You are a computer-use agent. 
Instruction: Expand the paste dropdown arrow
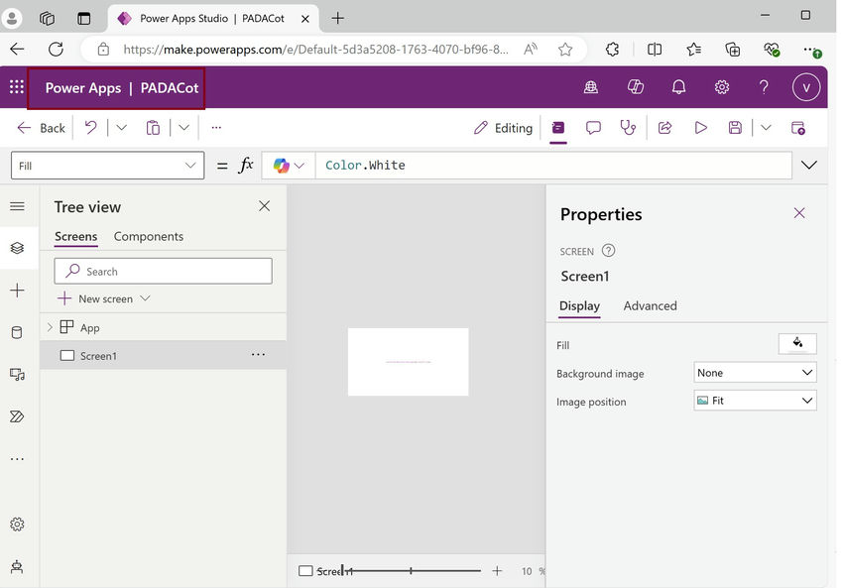[183, 128]
